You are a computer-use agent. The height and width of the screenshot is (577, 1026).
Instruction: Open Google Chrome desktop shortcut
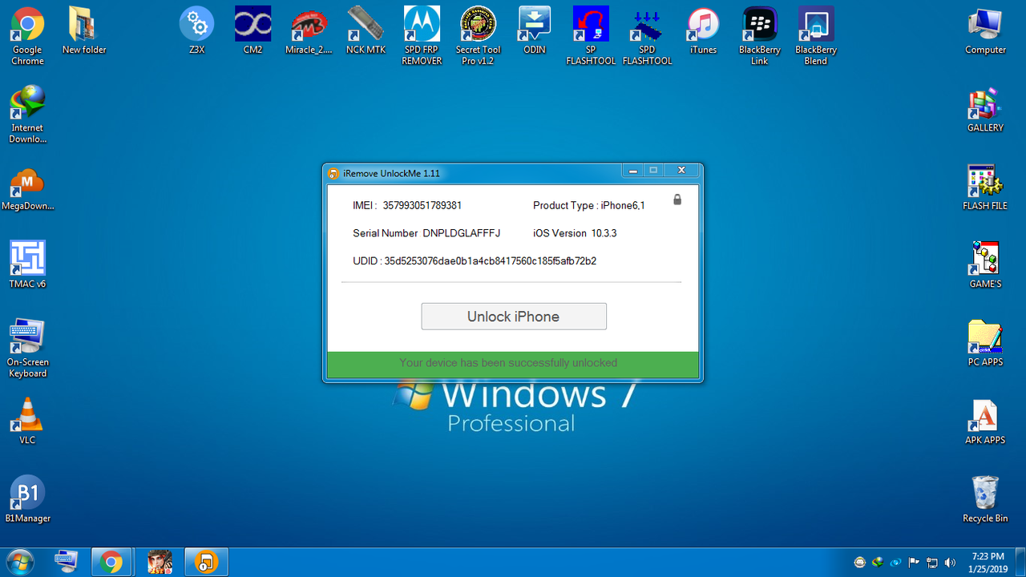(27, 36)
